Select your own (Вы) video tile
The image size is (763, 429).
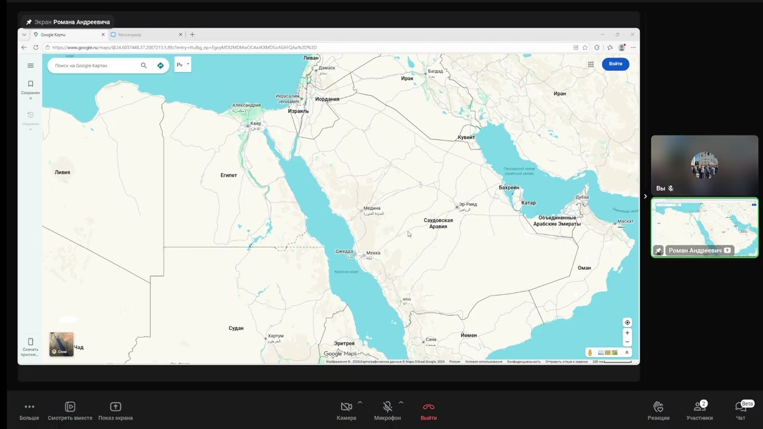[705, 166]
